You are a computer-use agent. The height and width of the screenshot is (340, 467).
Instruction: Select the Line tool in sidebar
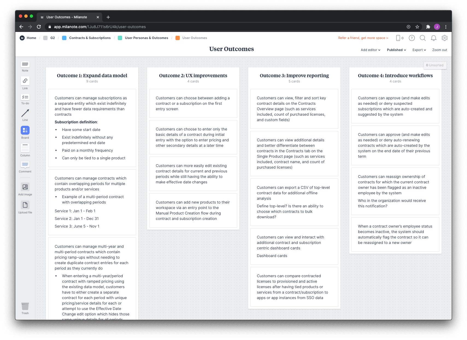25,115
